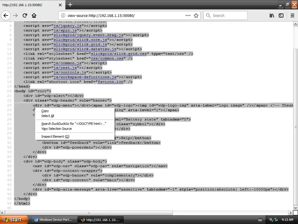Screen dimensions: 298x224
Task: Click the <body id="root"> line
Action: (x=33, y=91)
